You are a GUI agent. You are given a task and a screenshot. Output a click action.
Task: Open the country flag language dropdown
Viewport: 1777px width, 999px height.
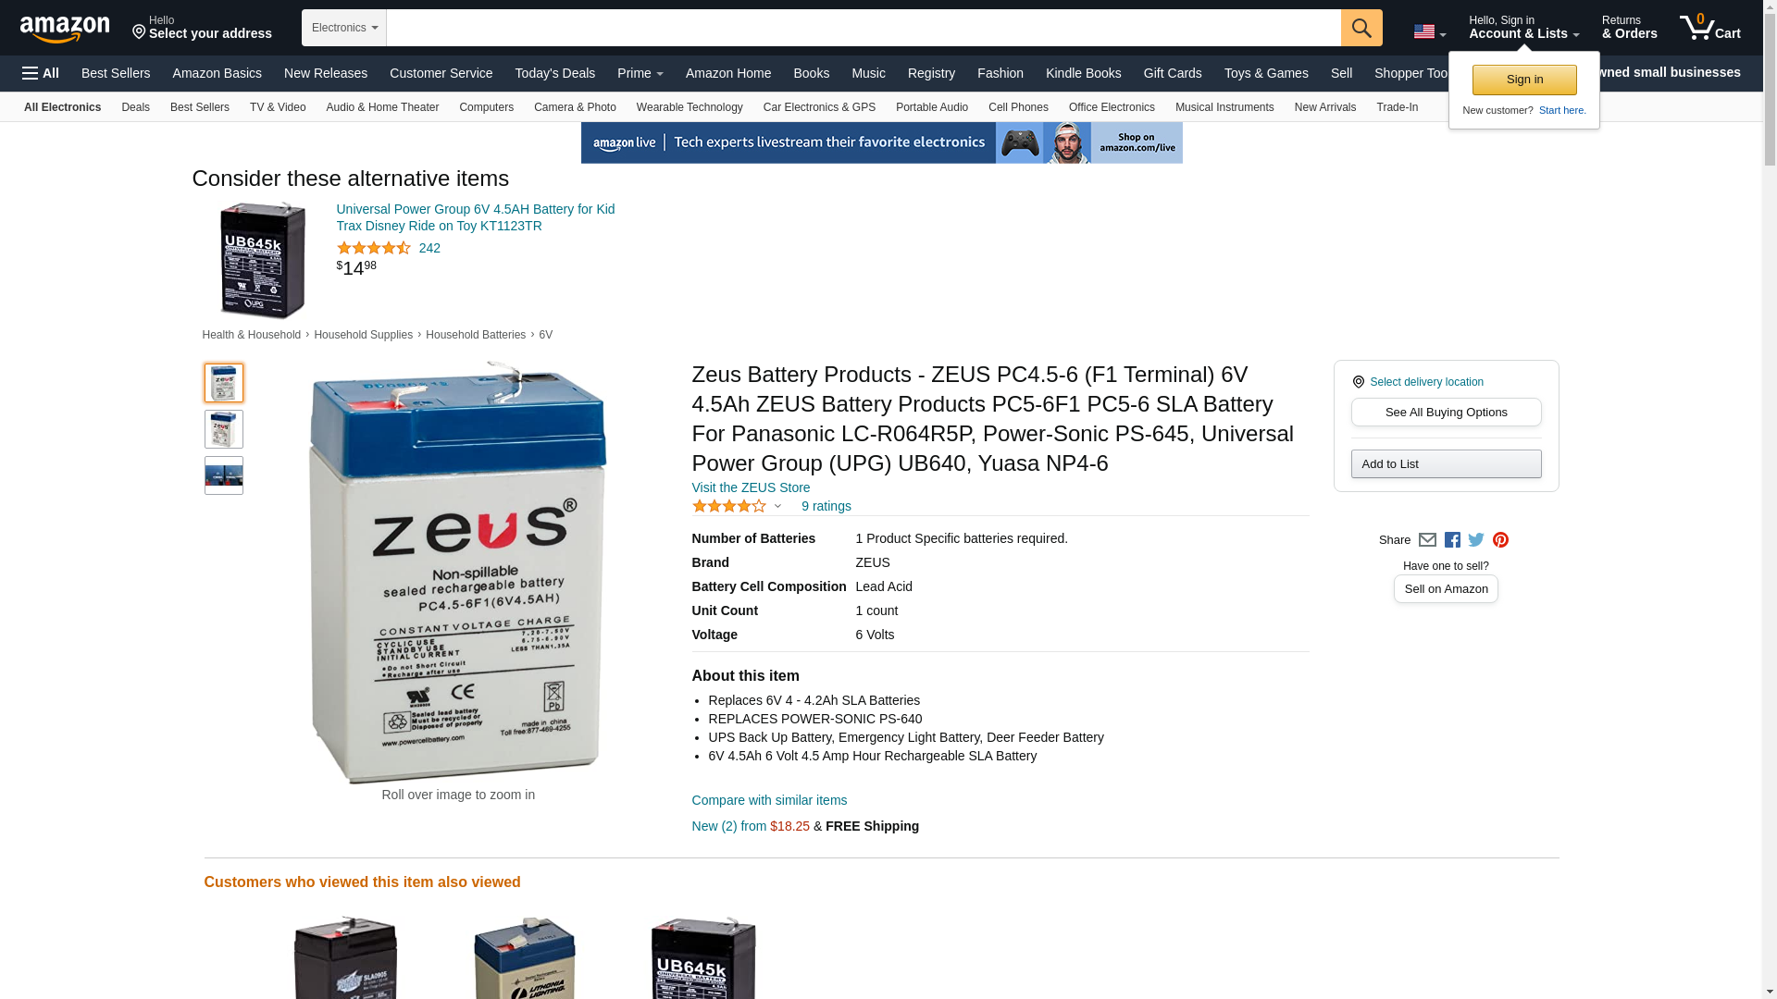tap(1429, 31)
